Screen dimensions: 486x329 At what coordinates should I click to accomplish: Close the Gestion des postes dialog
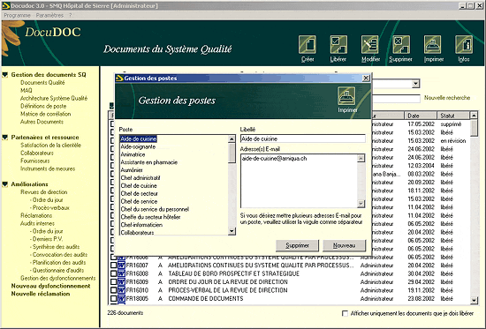click(x=366, y=78)
